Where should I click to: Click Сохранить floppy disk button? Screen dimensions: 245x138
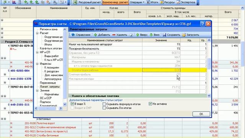pos(171,35)
